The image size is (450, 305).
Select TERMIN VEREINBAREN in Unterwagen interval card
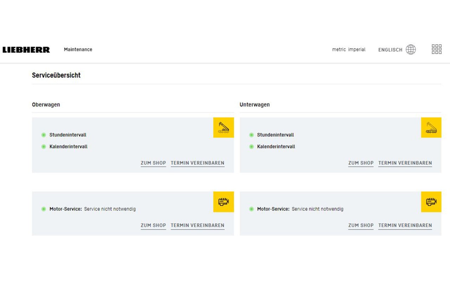point(405,163)
